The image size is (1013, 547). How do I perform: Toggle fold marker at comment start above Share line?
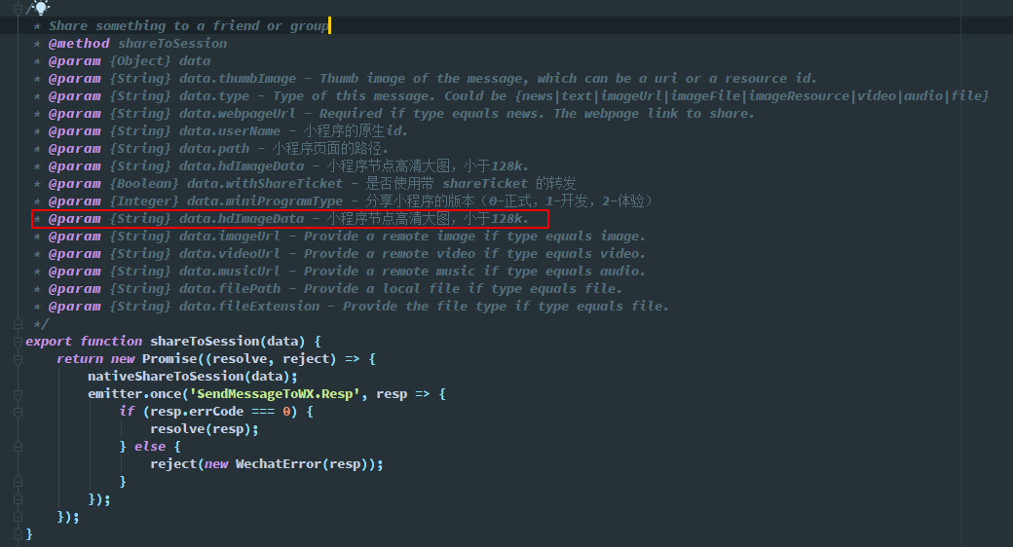pos(19,8)
